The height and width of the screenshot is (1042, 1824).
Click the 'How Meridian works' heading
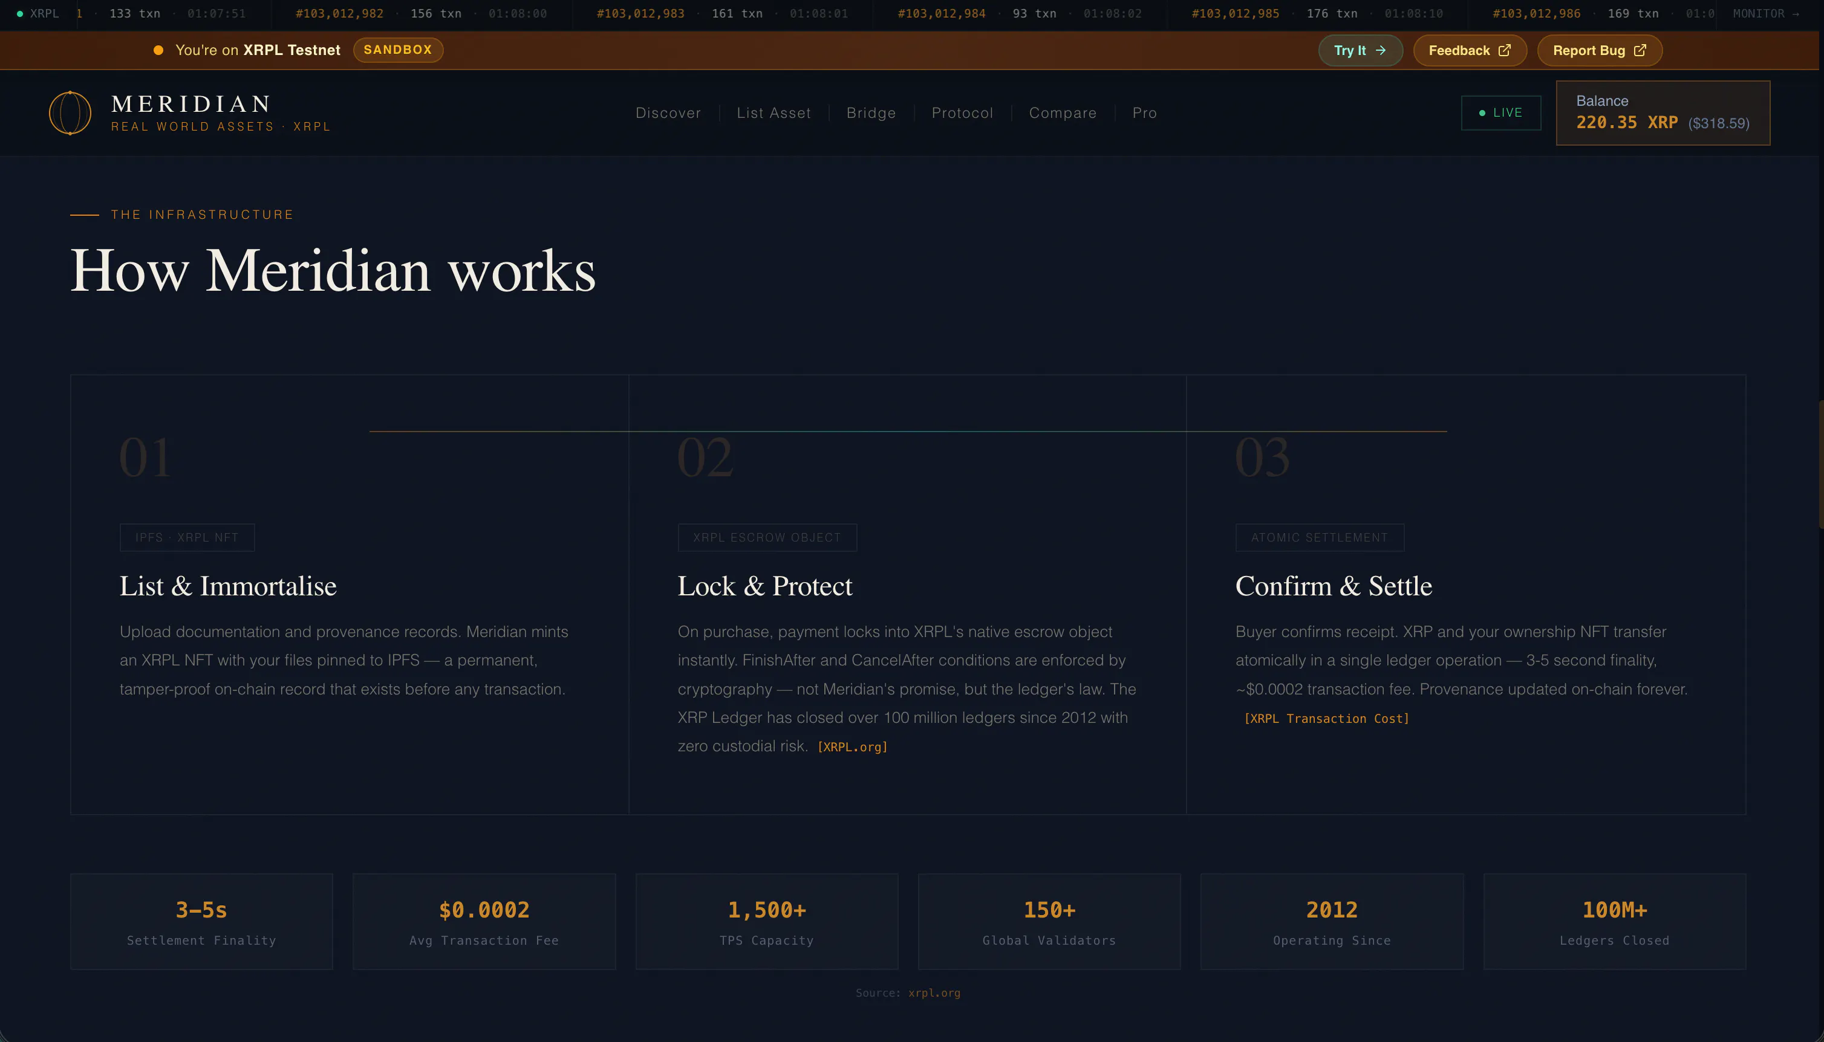pos(333,271)
